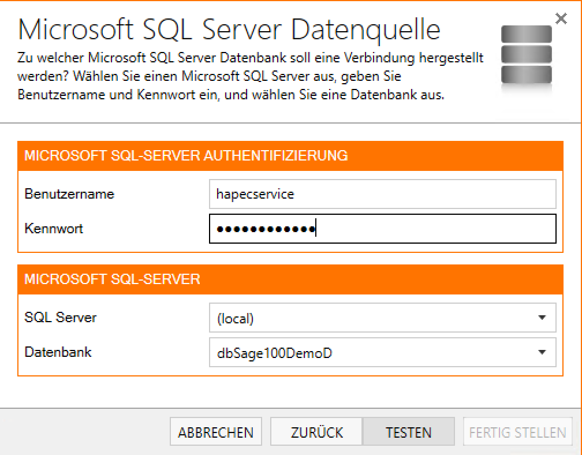Click the description paragraph under the title
The width and height of the screenshot is (582, 455).
coord(251,77)
